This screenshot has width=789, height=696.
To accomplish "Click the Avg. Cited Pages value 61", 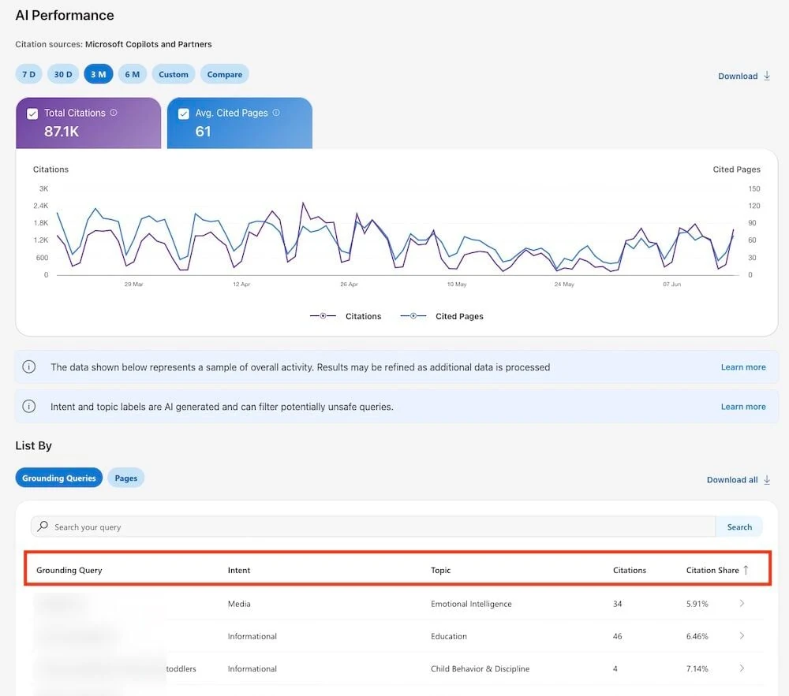I will click(x=203, y=131).
